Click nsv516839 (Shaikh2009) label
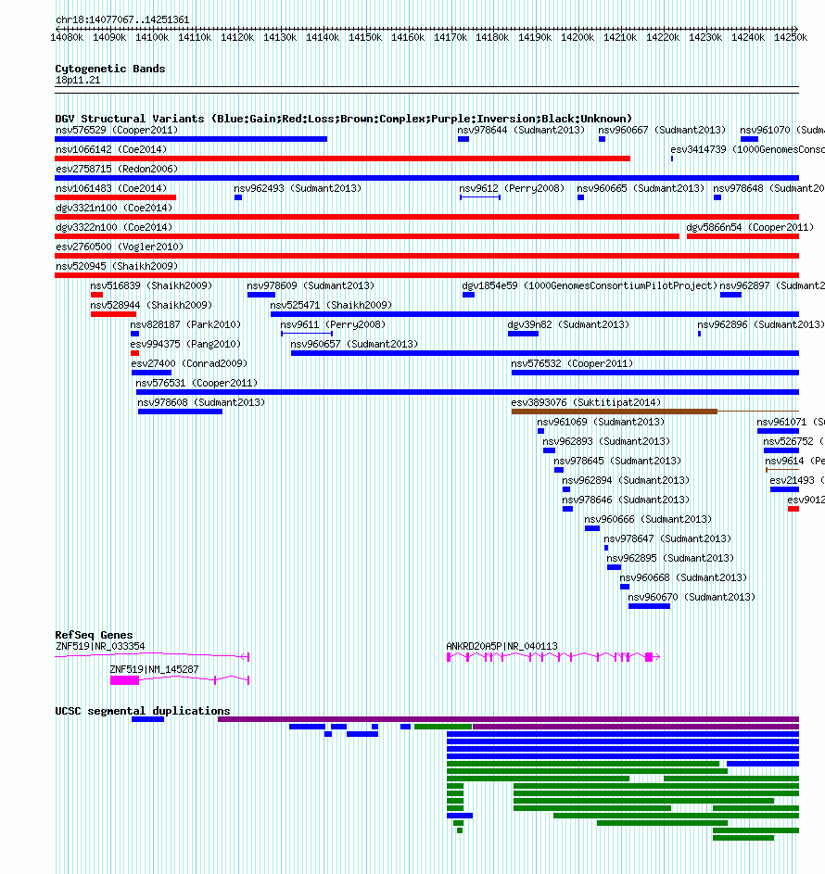Image resolution: width=825 pixels, height=874 pixels. coord(151,285)
